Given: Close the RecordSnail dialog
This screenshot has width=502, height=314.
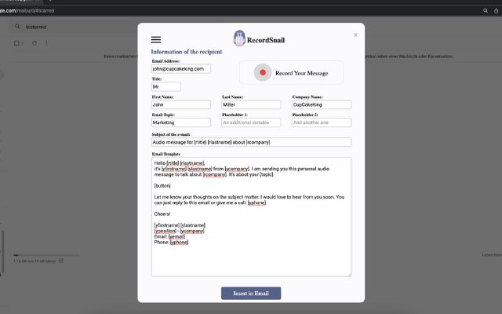Looking at the screenshot, I should [x=355, y=35].
